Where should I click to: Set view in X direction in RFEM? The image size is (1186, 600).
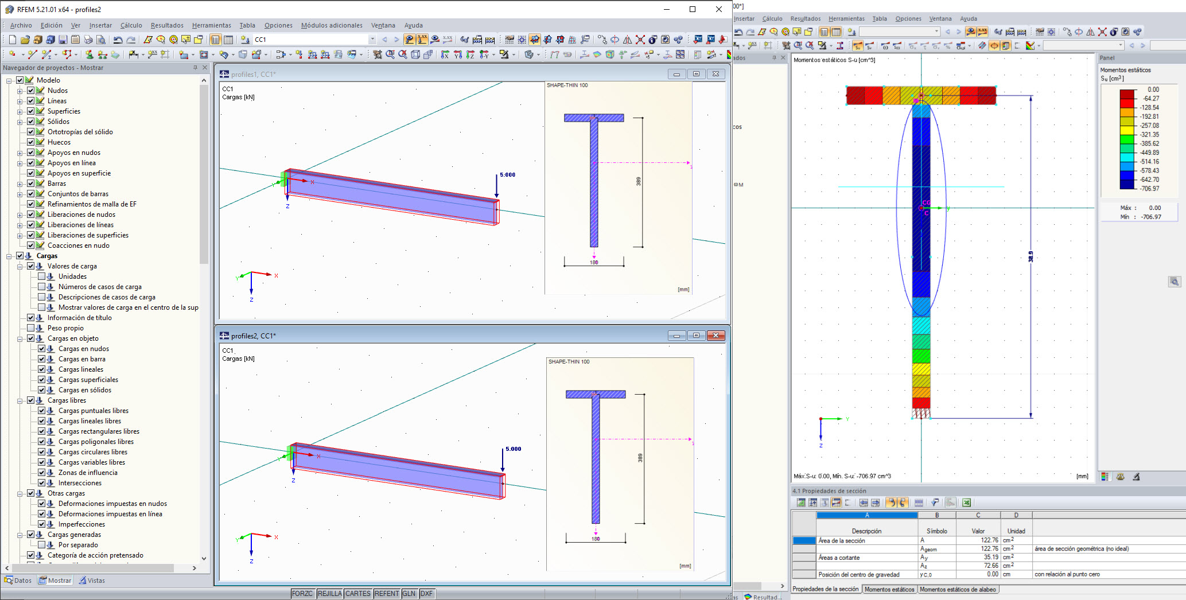pyautogui.click(x=445, y=54)
